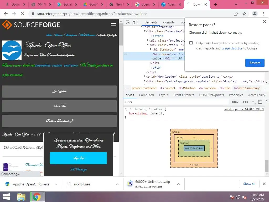Collapse the div class="overview" node
Image resolution: width=269 pixels, height=202 pixels.
(144, 31)
